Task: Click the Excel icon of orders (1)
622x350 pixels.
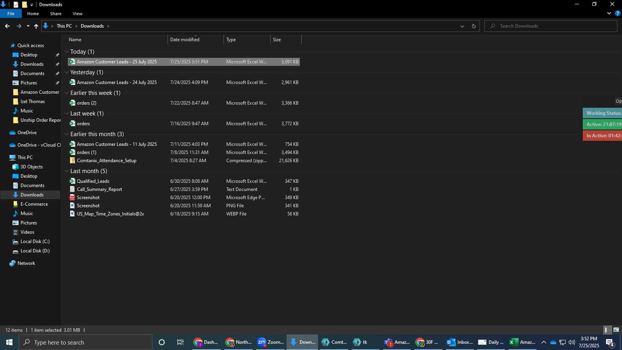Action: pyautogui.click(x=72, y=152)
